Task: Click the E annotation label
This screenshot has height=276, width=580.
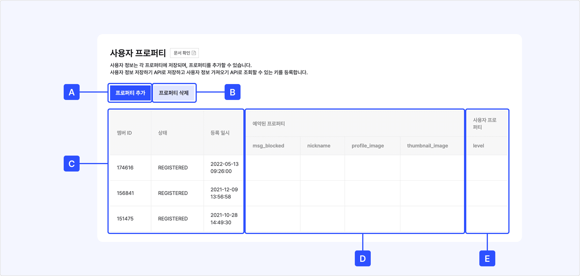Action: (x=487, y=258)
